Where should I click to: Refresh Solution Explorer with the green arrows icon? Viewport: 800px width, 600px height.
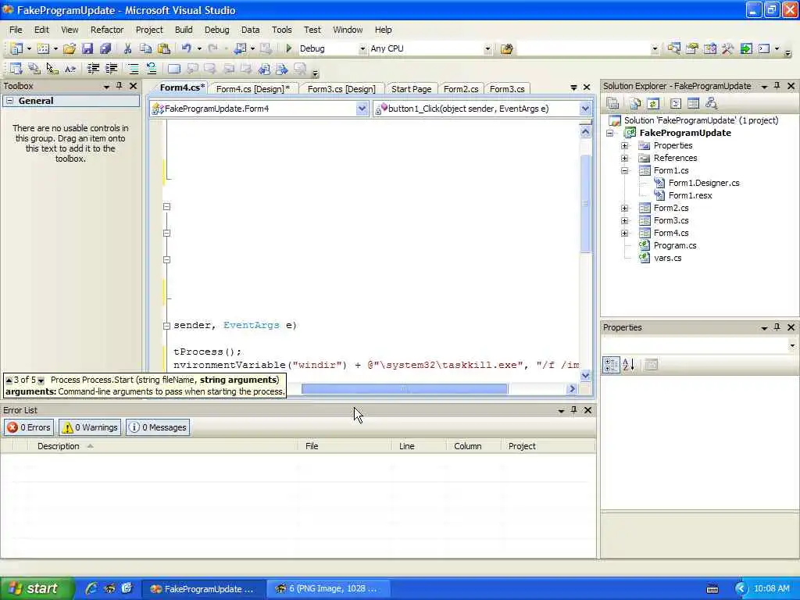[x=653, y=104]
